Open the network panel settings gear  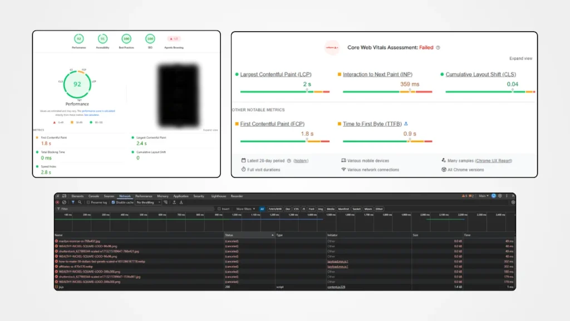click(513, 202)
